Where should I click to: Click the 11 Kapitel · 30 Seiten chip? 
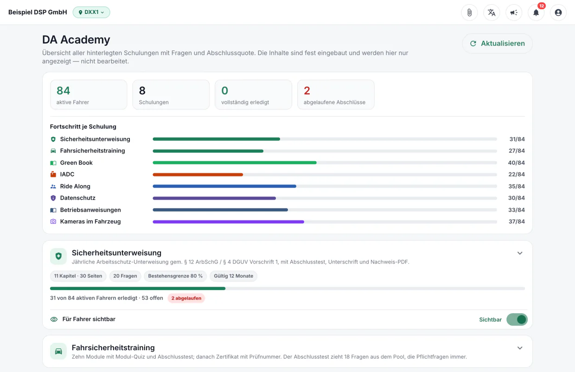point(78,276)
